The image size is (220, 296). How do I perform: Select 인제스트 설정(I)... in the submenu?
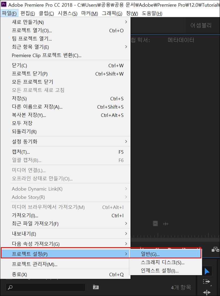(165, 271)
